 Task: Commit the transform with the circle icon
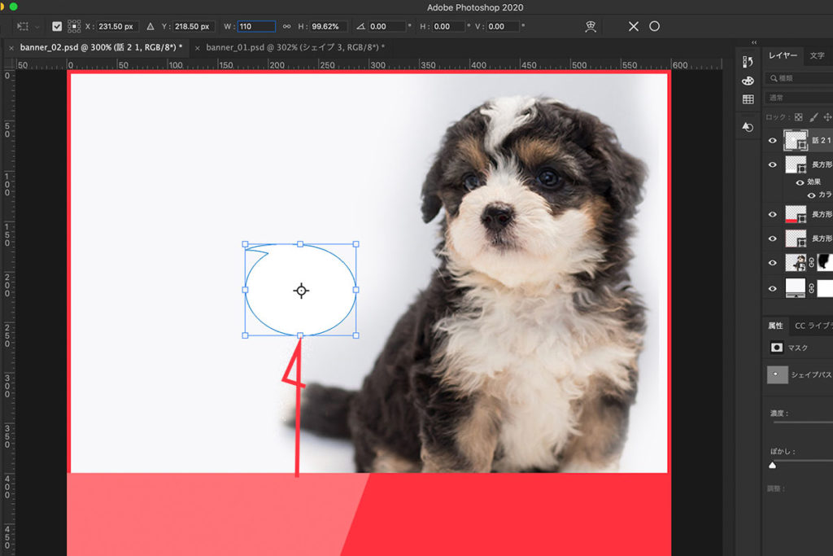coord(654,26)
